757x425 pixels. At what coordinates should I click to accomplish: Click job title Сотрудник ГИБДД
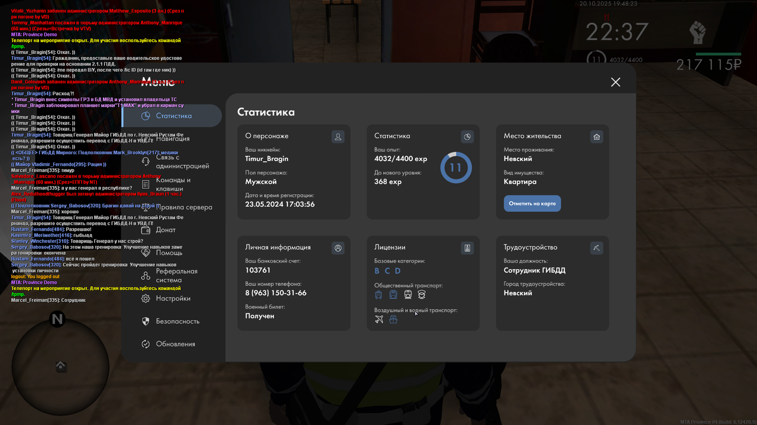click(x=535, y=270)
